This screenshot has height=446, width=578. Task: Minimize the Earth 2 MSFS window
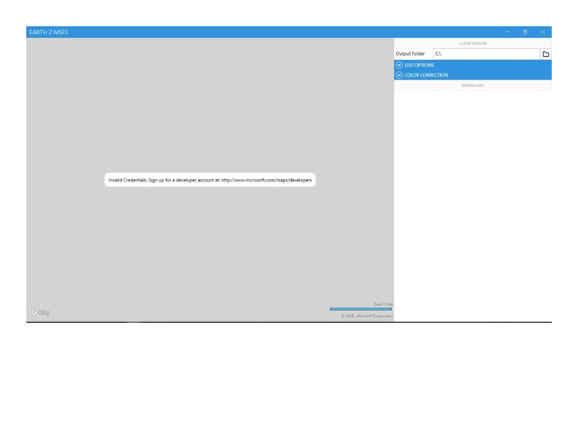coord(508,32)
